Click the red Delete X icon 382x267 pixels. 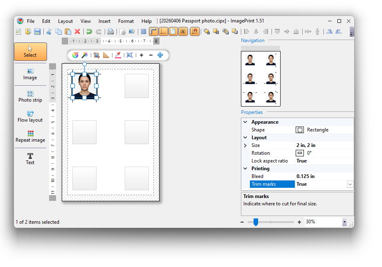(x=77, y=31)
